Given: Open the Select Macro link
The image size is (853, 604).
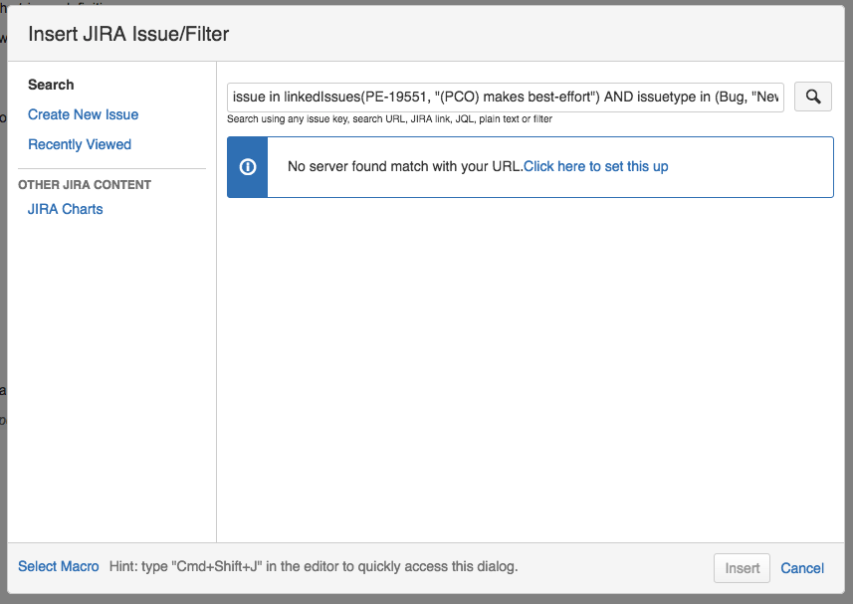Looking at the screenshot, I should [58, 566].
